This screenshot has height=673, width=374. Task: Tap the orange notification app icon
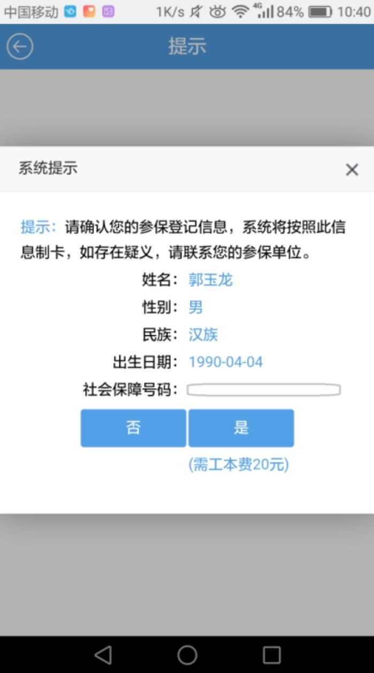[x=89, y=11]
